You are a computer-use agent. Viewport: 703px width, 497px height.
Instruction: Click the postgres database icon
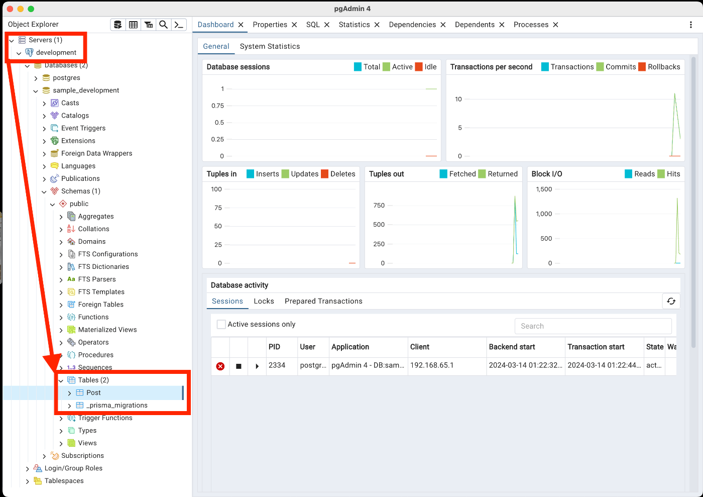coord(46,78)
